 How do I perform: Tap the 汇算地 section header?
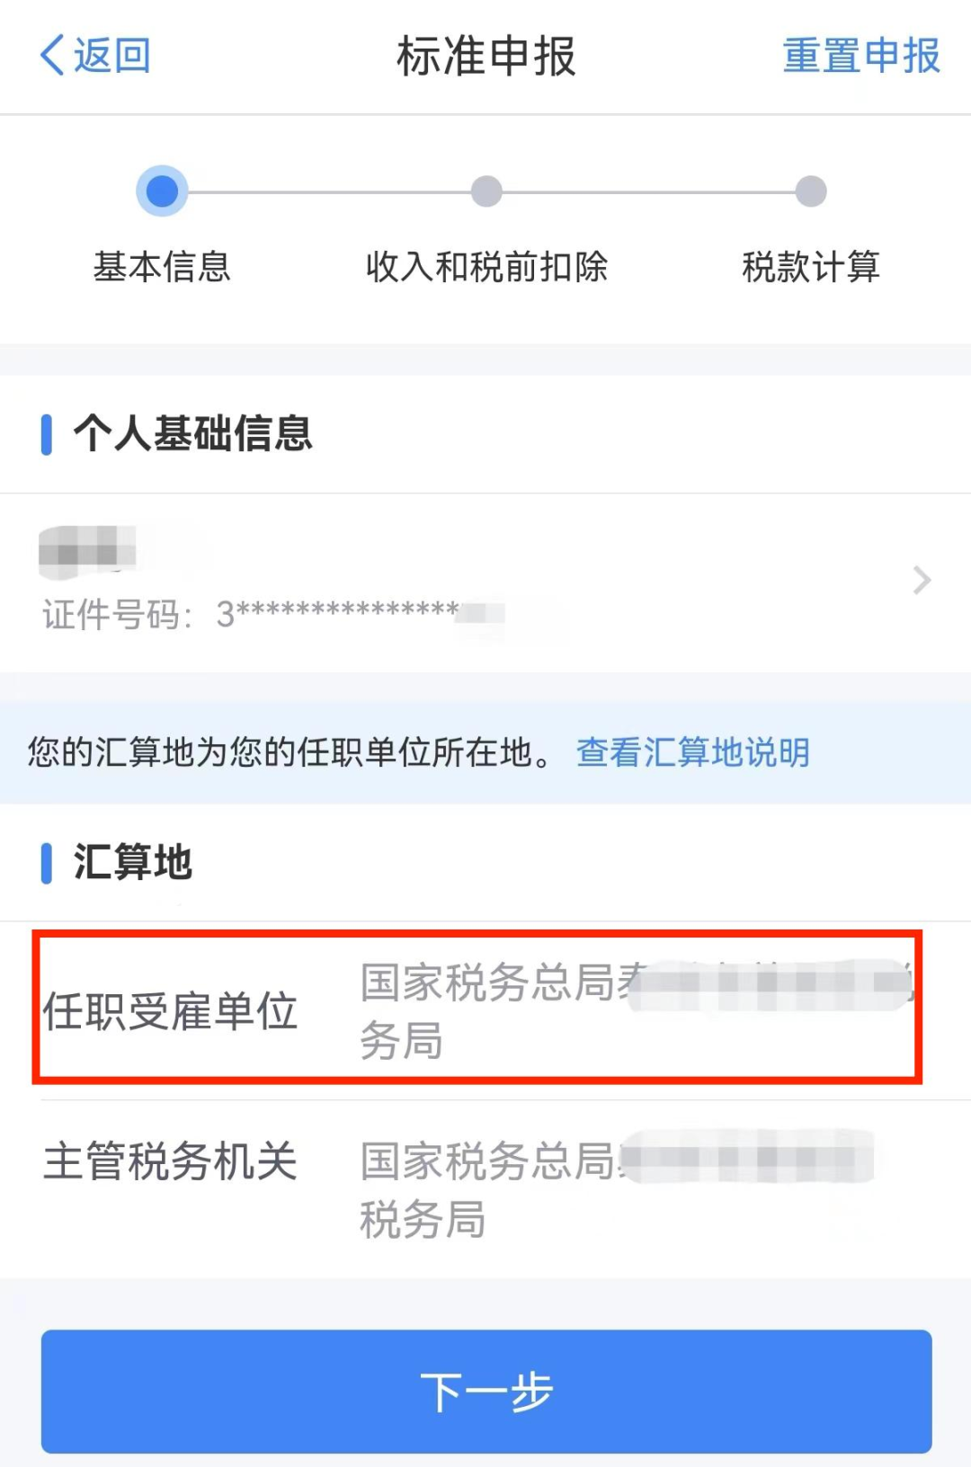[133, 862]
